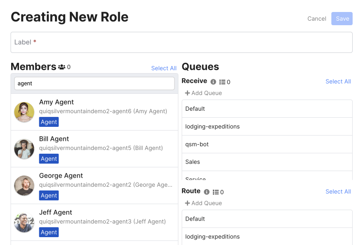
Task: Click the plus icon for Route Add Queue
Action: point(187,203)
